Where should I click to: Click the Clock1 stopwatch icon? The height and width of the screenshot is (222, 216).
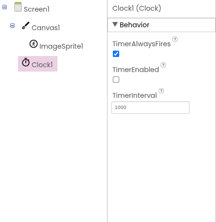pyautogui.click(x=26, y=62)
